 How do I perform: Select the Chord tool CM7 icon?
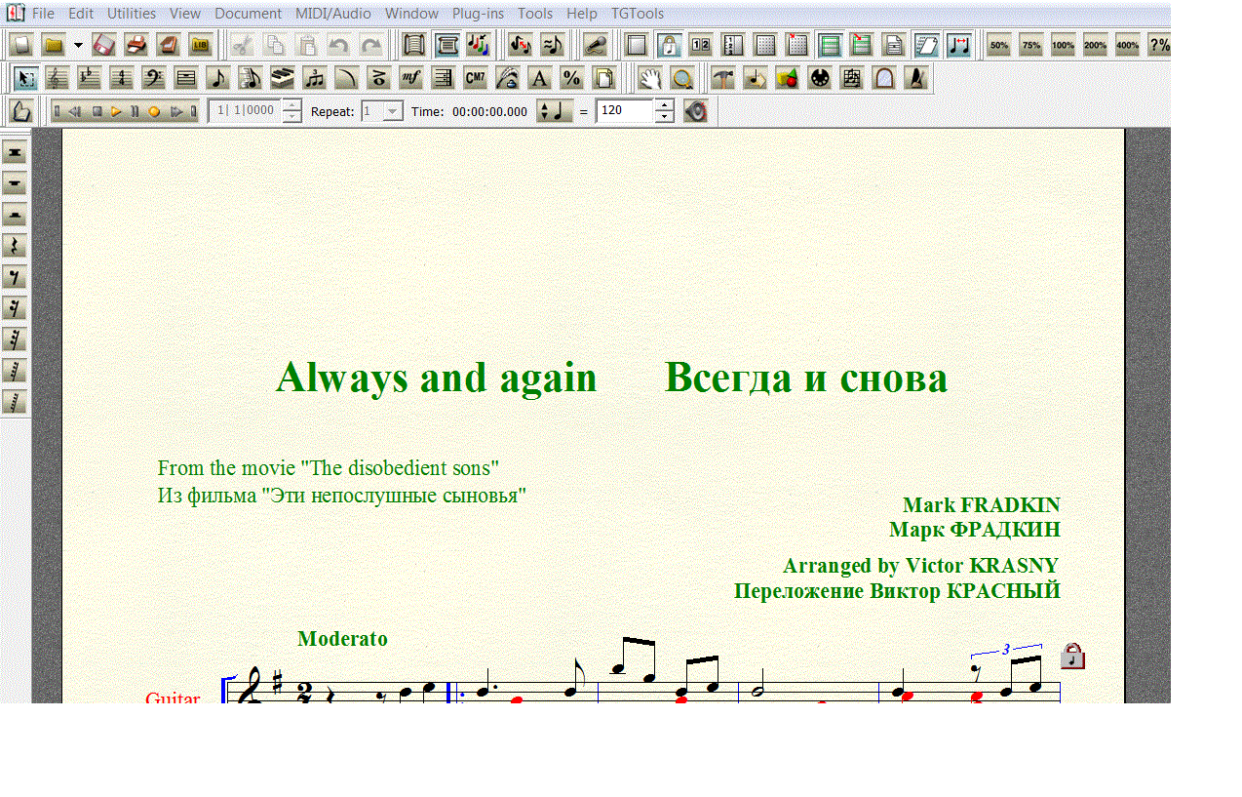click(475, 78)
